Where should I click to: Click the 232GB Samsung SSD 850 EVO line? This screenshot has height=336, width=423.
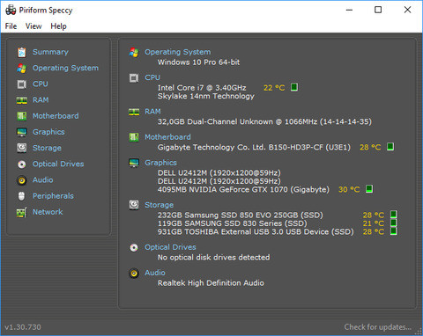(241, 215)
